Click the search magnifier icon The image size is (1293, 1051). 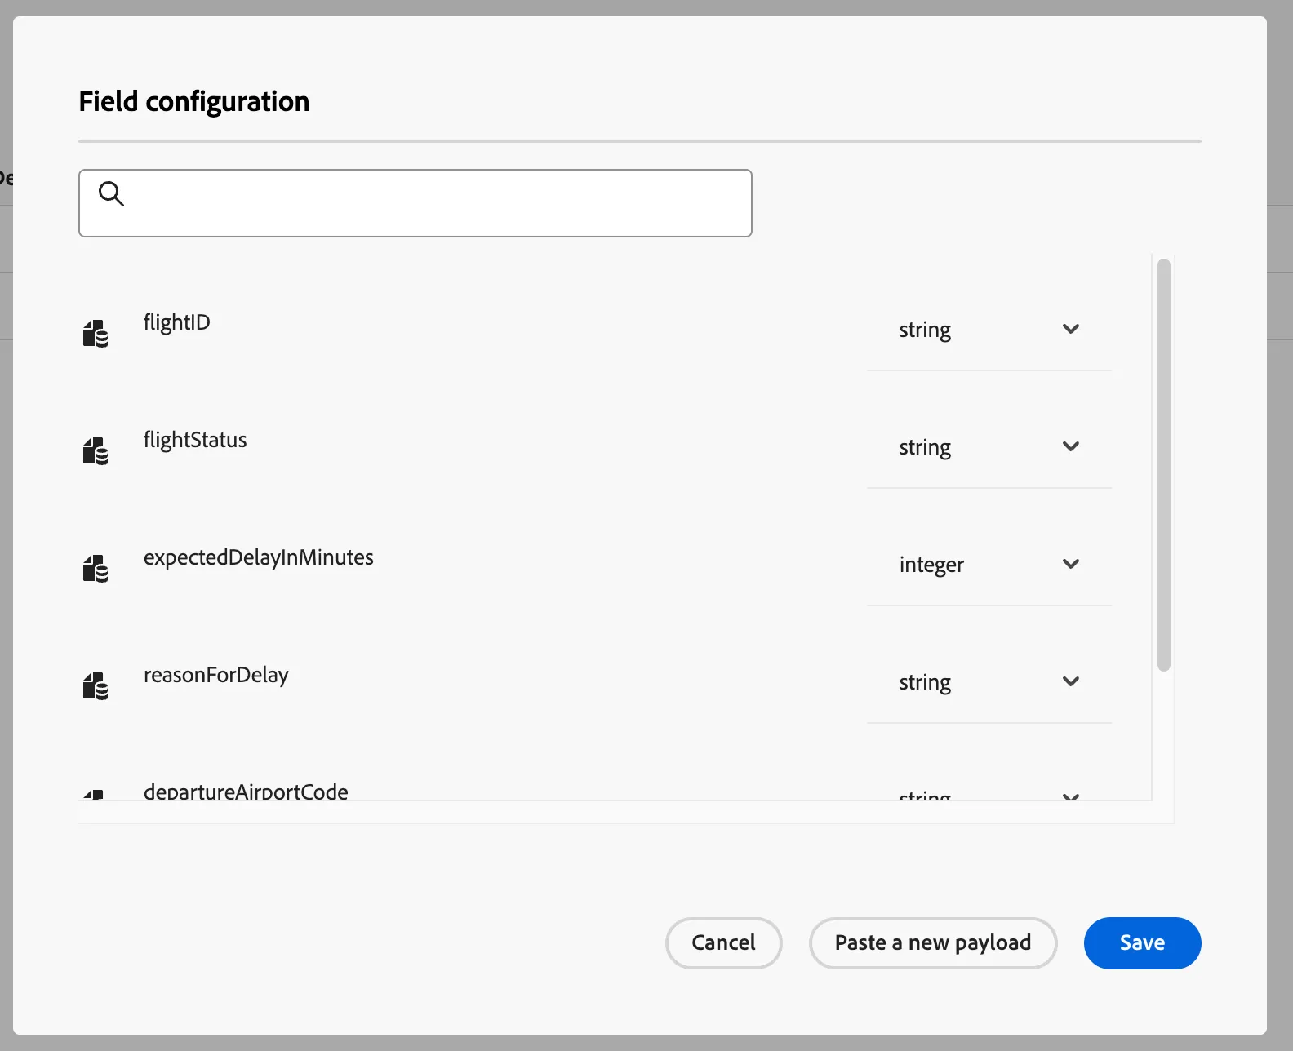111,194
